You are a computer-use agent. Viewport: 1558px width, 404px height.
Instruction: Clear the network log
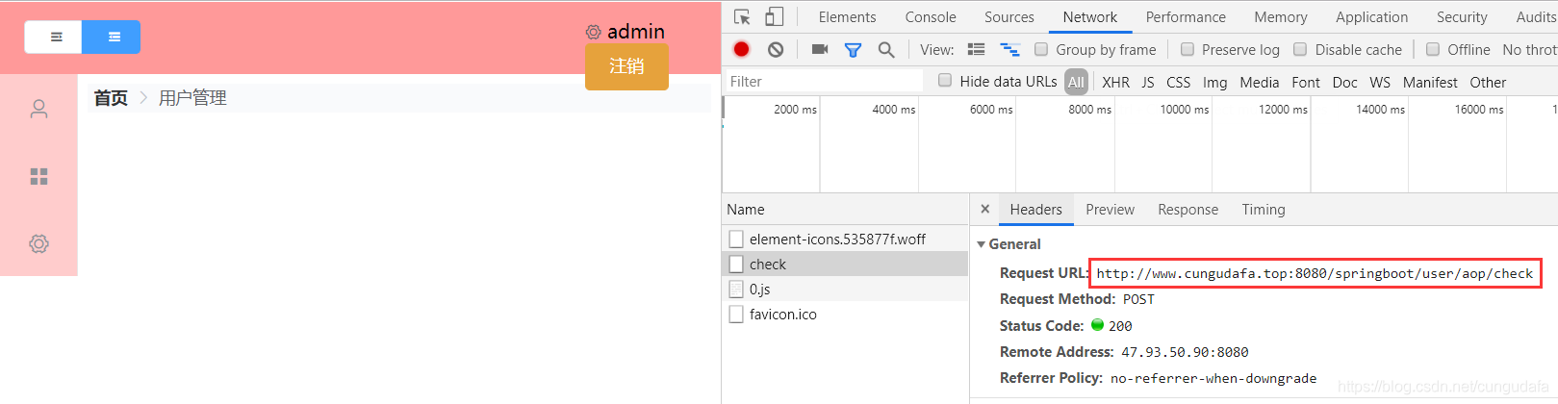776,49
